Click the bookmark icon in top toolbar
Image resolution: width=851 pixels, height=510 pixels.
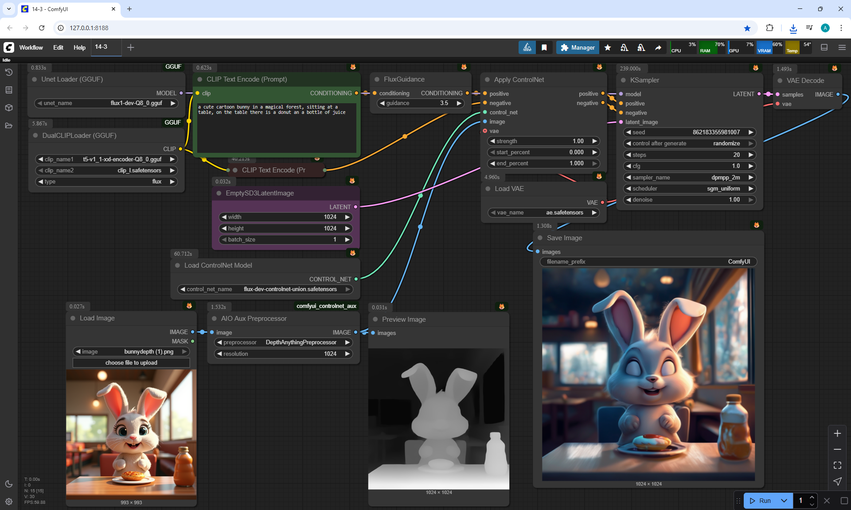tap(544, 47)
